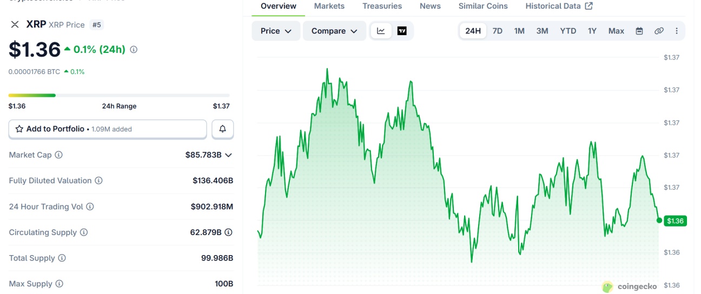The width and height of the screenshot is (701, 294).
Task: Open the Historical Data tab
Action: pos(559,6)
